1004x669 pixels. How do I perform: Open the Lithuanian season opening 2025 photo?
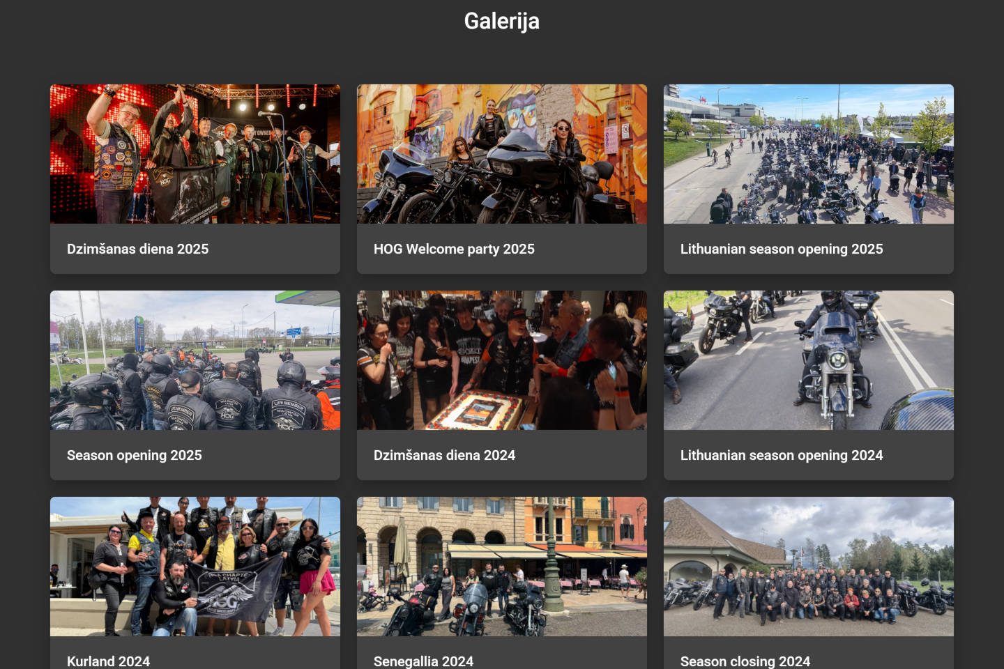pos(809,154)
